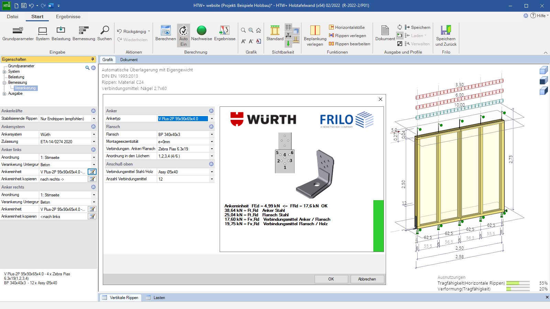This screenshot has height=309, width=550.
Task: Select the Standard visibility view
Action: coord(275,34)
